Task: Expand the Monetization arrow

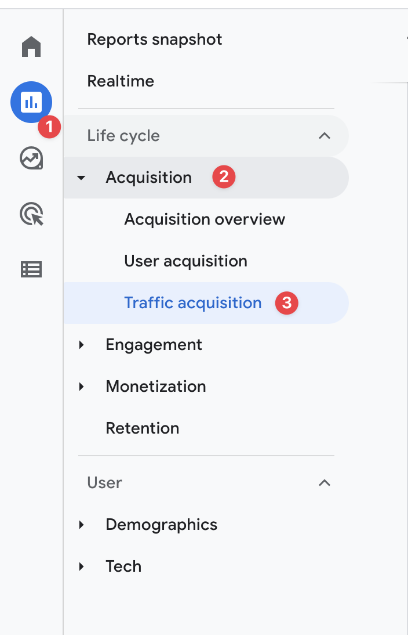Action: click(81, 387)
